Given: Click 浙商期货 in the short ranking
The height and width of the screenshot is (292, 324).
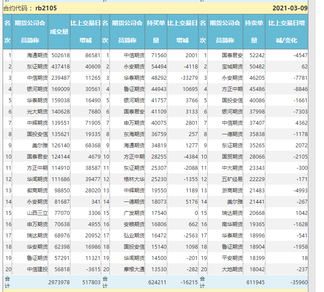Looking at the screenshot, I should [232, 191].
